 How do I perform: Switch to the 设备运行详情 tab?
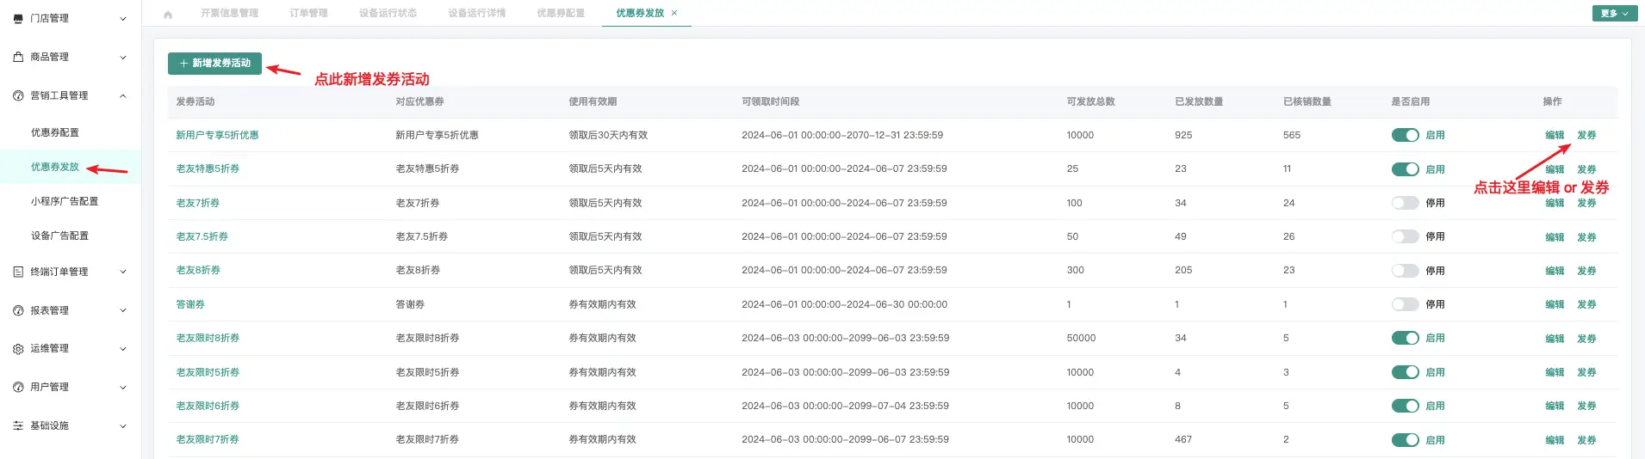click(x=476, y=13)
